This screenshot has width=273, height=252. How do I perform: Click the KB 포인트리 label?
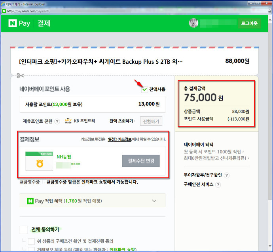coord(84,121)
